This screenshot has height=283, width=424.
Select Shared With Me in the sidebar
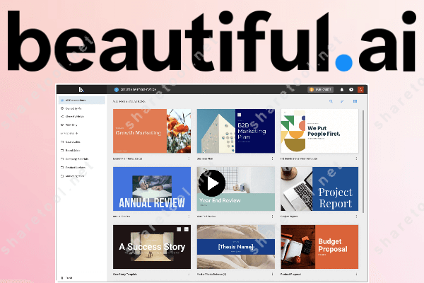tap(75, 117)
